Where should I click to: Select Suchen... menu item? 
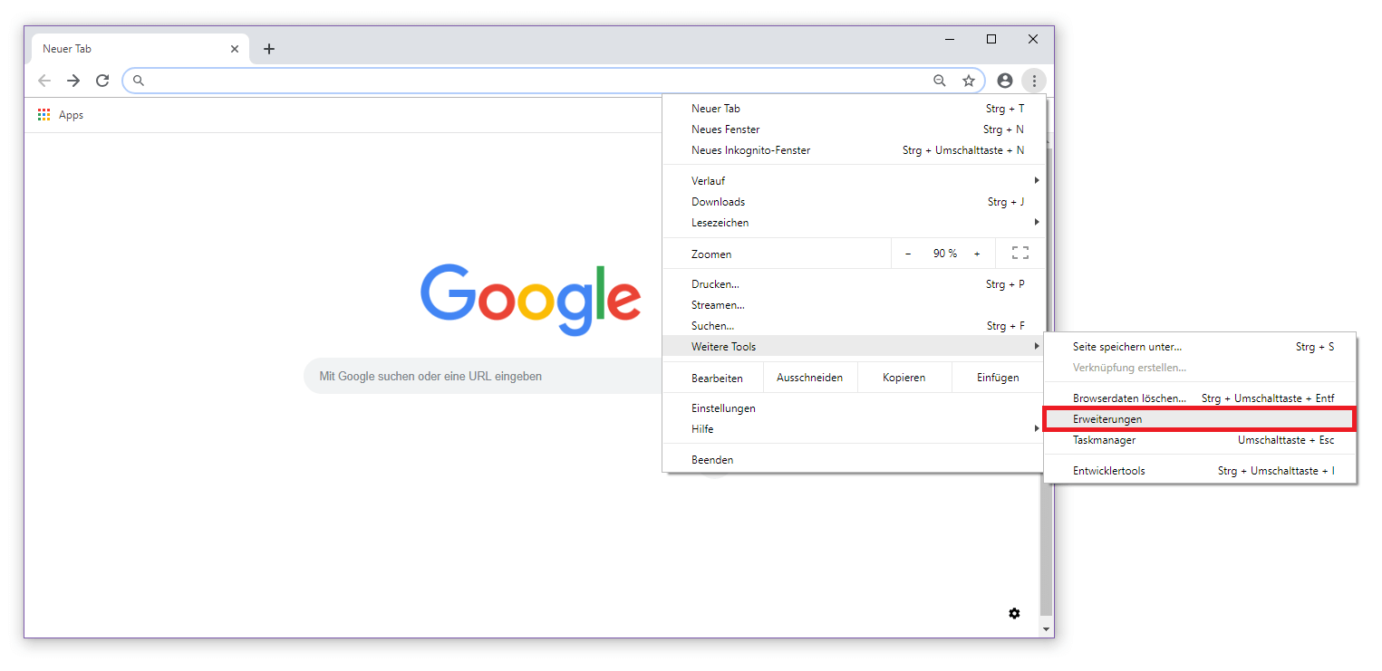pos(855,326)
